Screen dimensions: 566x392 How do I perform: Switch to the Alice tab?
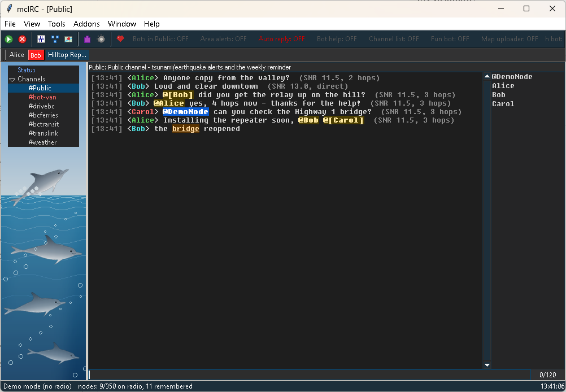[16, 55]
